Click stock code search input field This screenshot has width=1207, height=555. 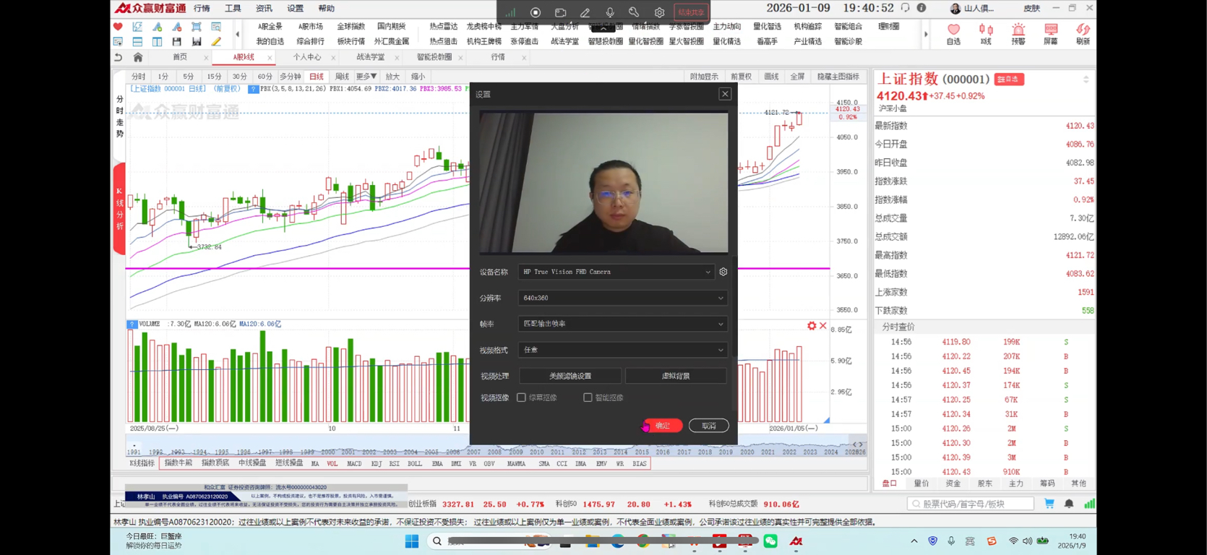coord(971,504)
